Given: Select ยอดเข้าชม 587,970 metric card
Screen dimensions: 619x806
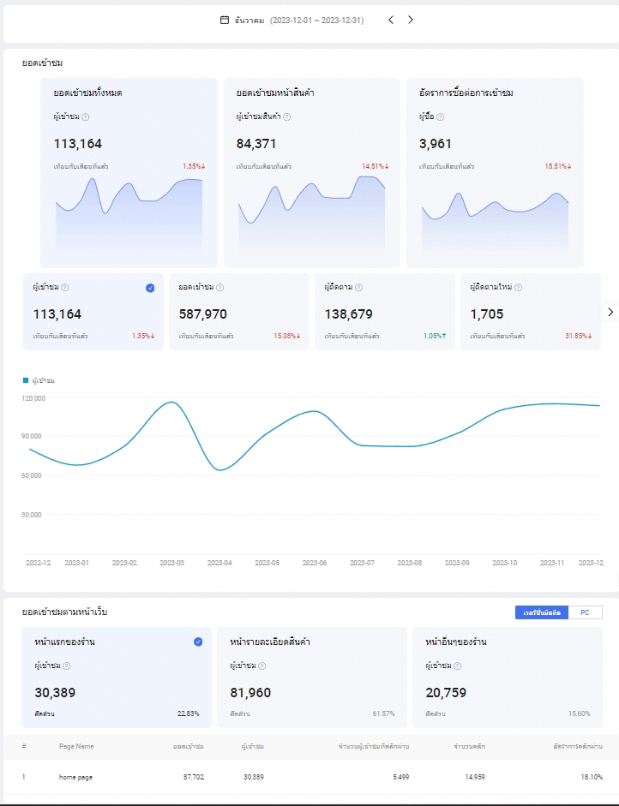Looking at the screenshot, I should coord(239,312).
